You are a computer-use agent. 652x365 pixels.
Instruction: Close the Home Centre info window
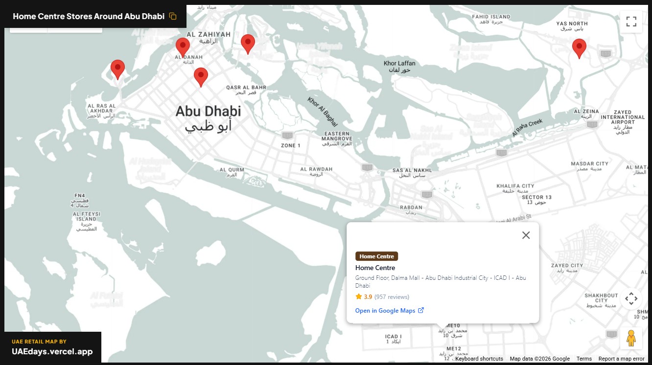[526, 235]
